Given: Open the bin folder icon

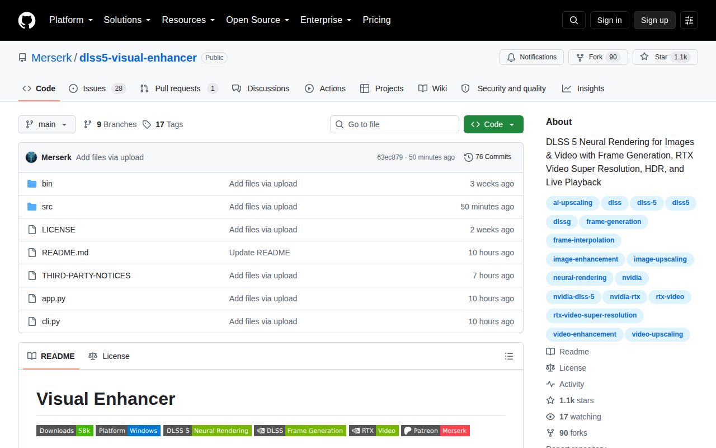Looking at the screenshot, I should click(32, 184).
